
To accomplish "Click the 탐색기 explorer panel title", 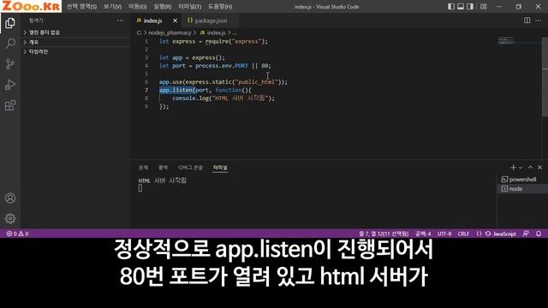I will tap(36, 21).
